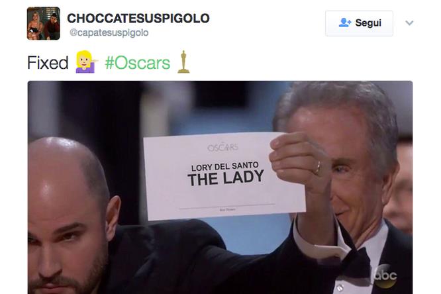
Task: Select the word Fixed in the tweet
Action: [x=48, y=62]
